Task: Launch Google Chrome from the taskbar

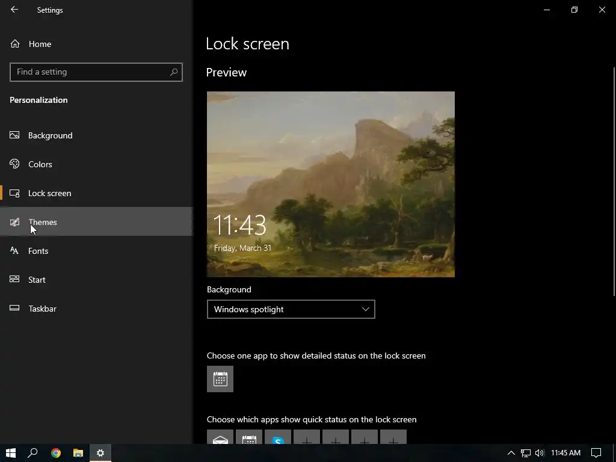Action: (56, 453)
